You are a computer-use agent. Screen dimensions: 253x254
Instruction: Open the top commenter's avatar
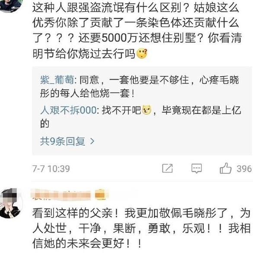pos(11,5)
